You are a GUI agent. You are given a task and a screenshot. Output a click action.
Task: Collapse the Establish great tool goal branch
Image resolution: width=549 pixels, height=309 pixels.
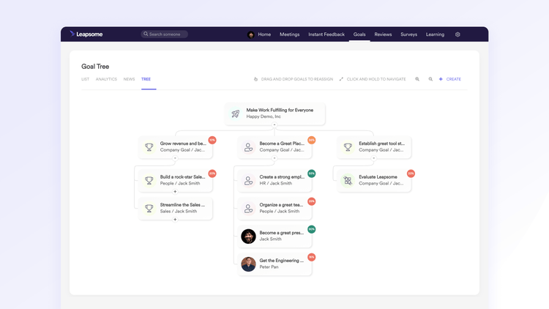click(373, 158)
